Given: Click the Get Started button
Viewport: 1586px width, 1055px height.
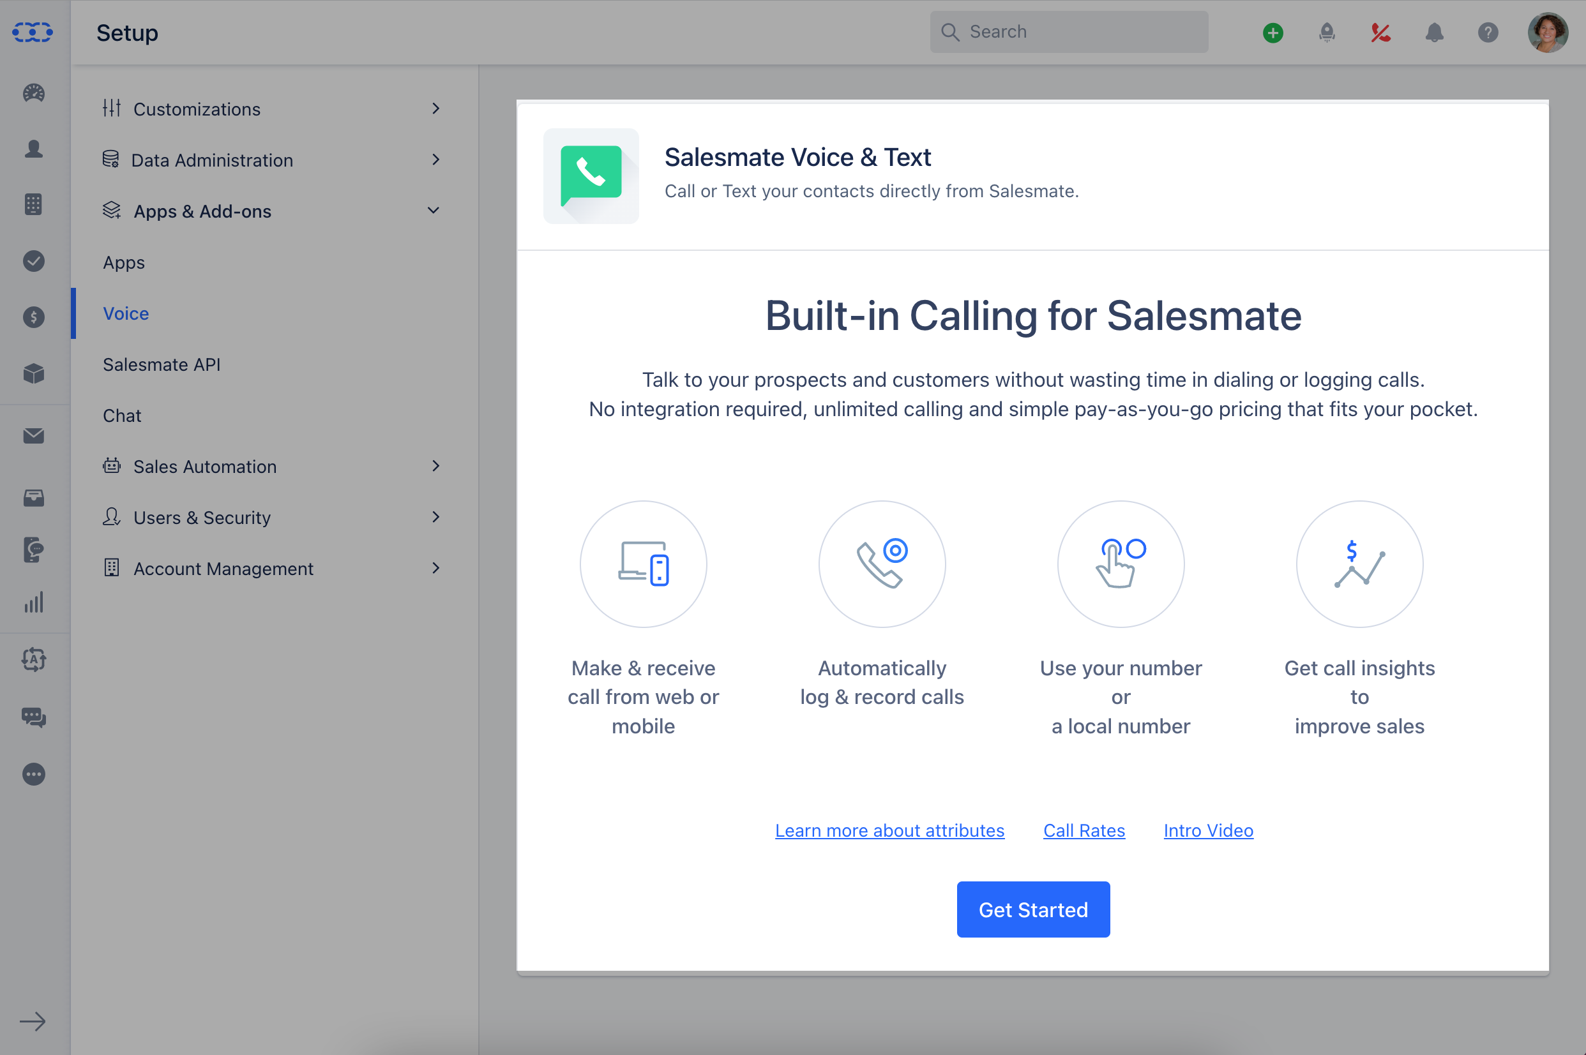Looking at the screenshot, I should click(1033, 909).
